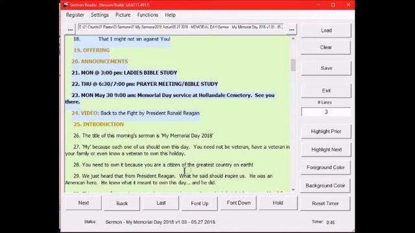This screenshot has width=415, height=233.
Task: Open the Functions menu
Action: coord(147,15)
